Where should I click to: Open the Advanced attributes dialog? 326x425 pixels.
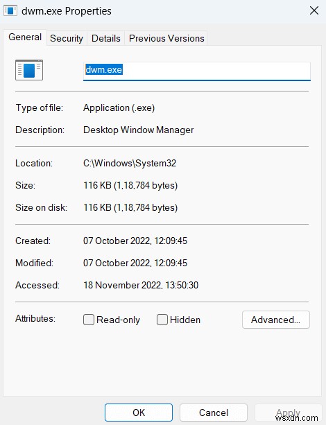click(276, 320)
